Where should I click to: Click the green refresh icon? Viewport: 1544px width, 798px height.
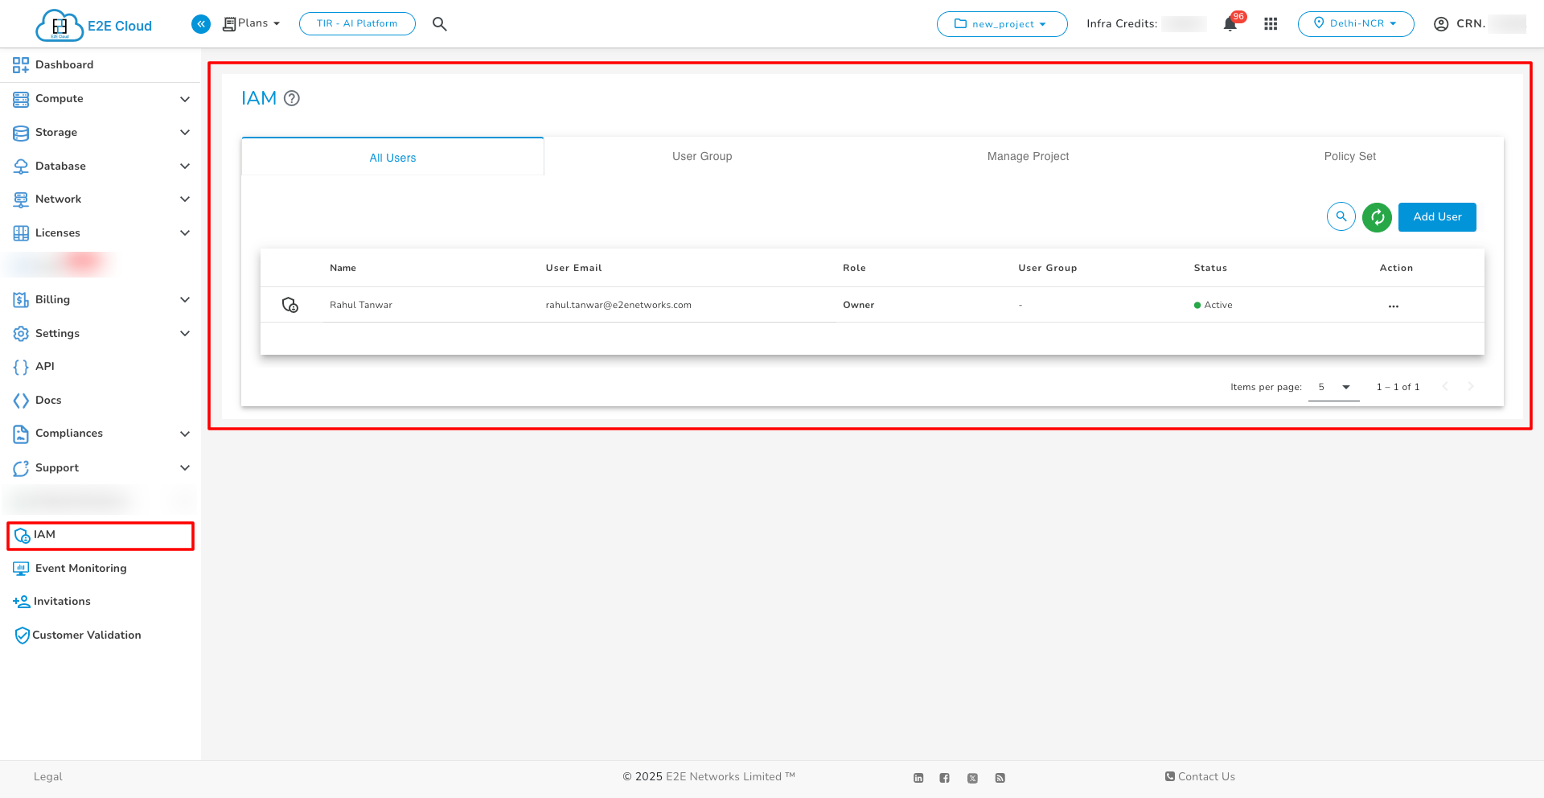click(x=1377, y=217)
